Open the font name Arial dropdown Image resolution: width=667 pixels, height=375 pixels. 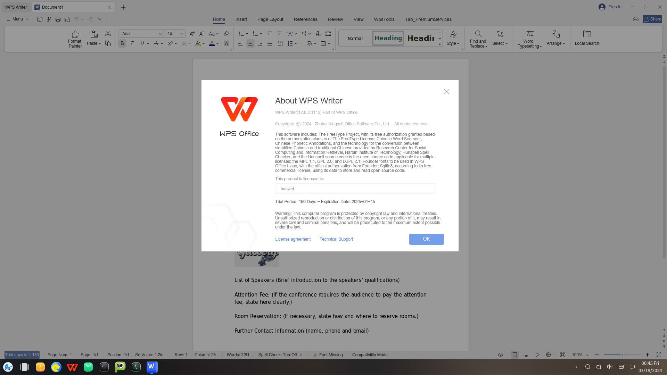tap(160, 34)
